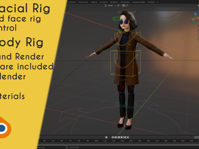Open the snapping options dropdown
This screenshot has height=149, width=199.
pyautogui.click(x=127, y=5)
